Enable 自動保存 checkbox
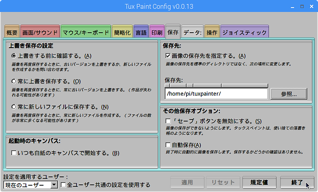The width and height of the screenshot is (318, 192). 168,145
